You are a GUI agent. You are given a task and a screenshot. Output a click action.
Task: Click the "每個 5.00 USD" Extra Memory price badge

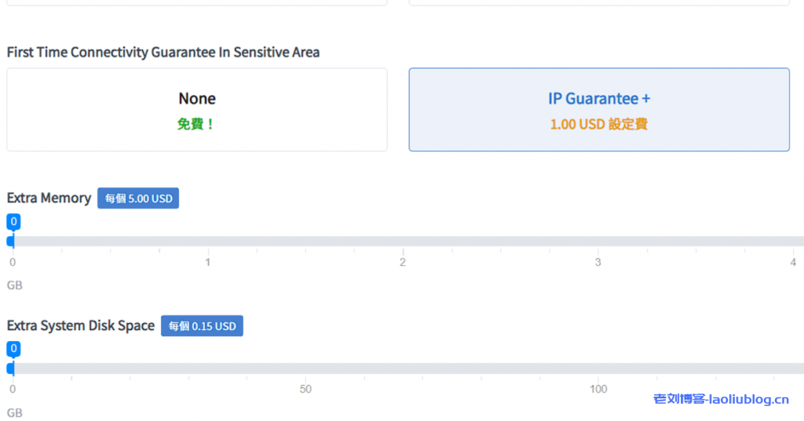click(138, 198)
